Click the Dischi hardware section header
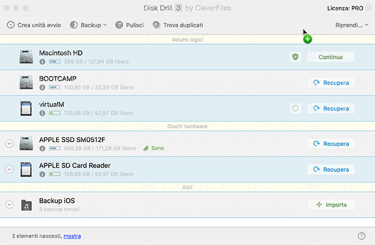Screen dimensions: 375x245 click(x=187, y=127)
